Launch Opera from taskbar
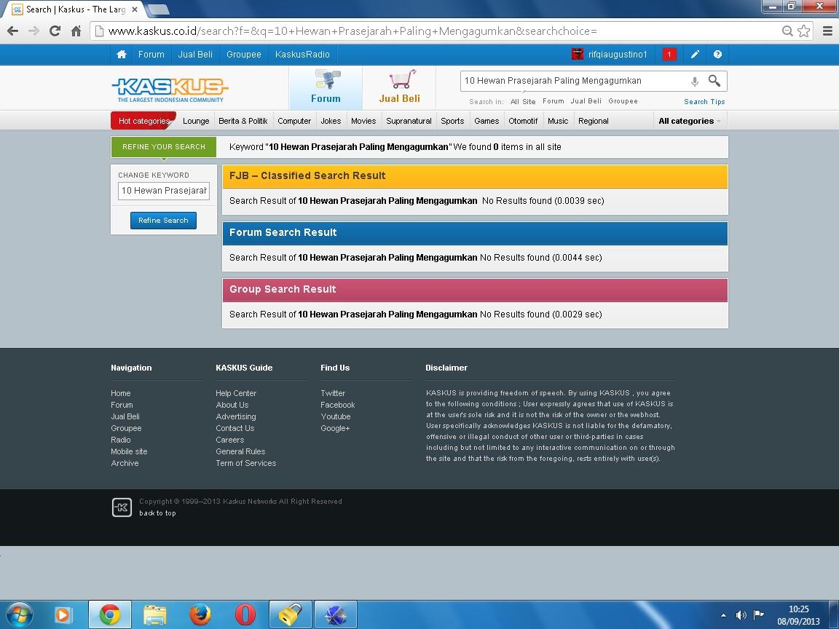 tap(245, 615)
